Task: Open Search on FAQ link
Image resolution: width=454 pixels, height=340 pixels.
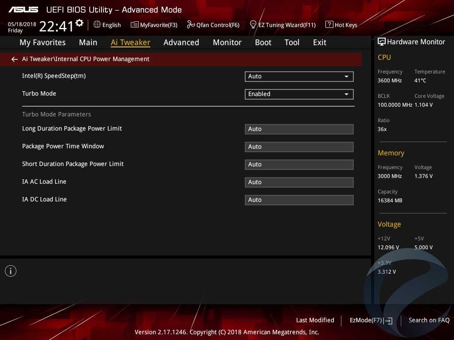Action: 429,320
